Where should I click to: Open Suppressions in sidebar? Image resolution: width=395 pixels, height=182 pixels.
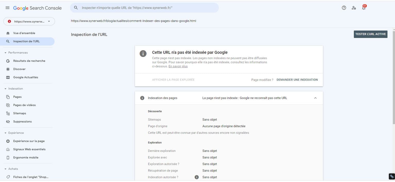coord(27,122)
